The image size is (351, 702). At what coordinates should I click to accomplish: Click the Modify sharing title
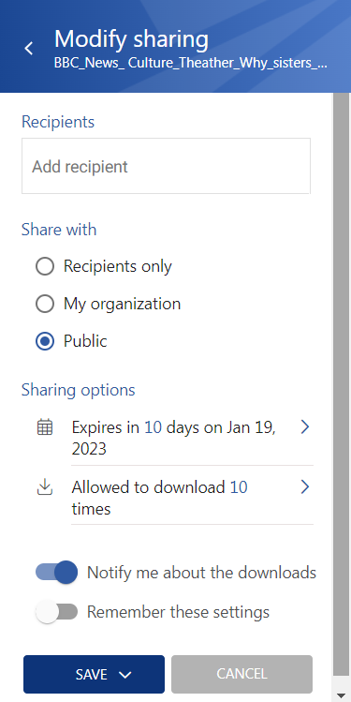point(131,39)
